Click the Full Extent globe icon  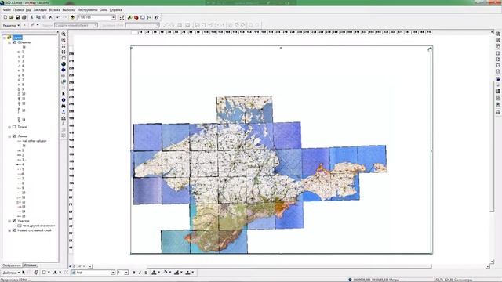coord(64,64)
